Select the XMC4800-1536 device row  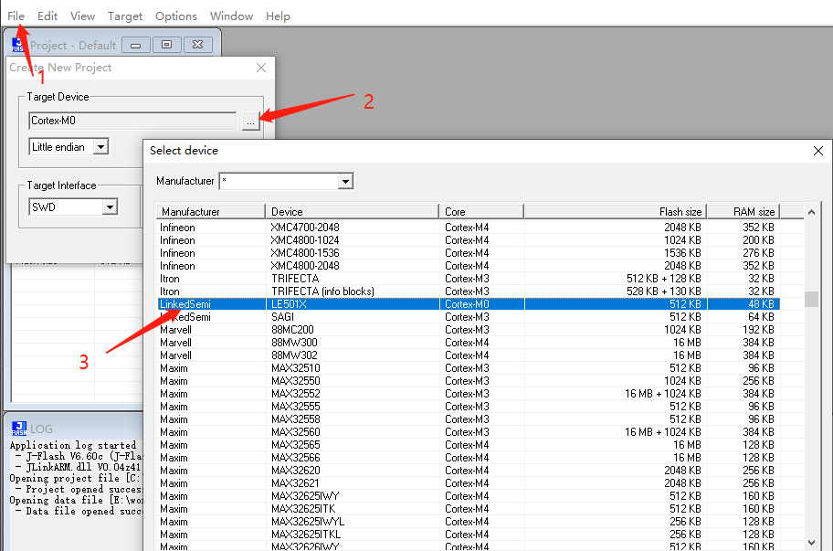point(469,253)
